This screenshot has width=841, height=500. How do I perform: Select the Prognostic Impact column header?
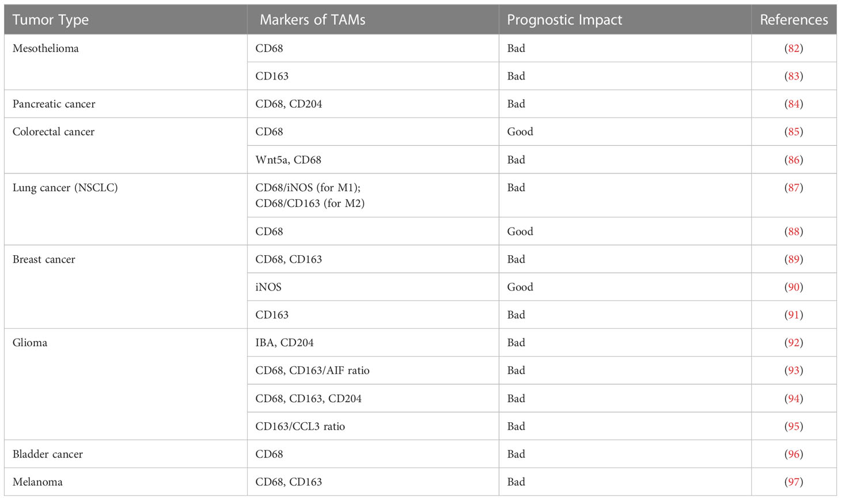click(565, 20)
